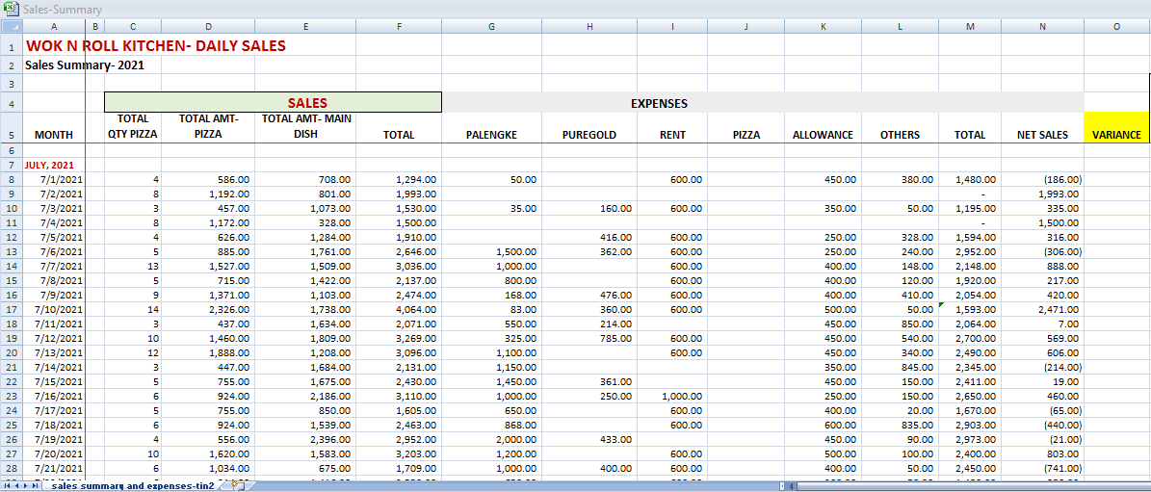Click the Select All corner button
The image size is (1151, 492).
tap(11, 26)
